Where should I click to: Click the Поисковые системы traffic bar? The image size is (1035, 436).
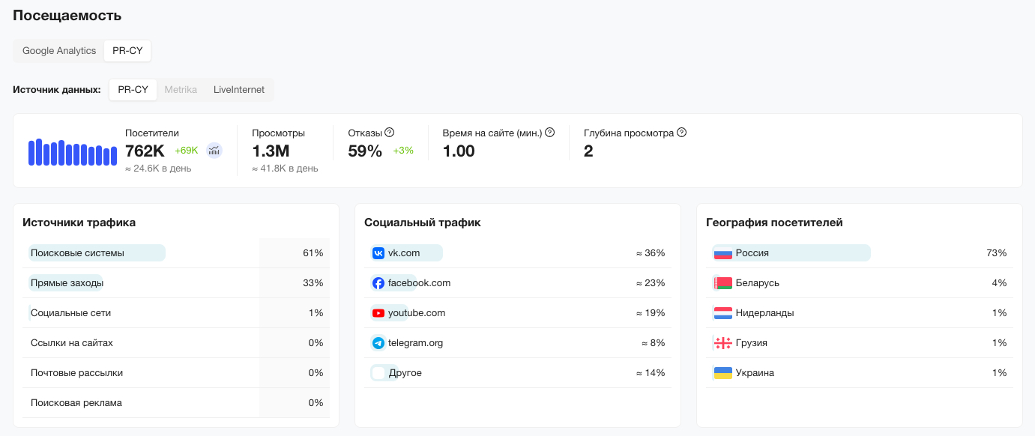[x=97, y=253]
